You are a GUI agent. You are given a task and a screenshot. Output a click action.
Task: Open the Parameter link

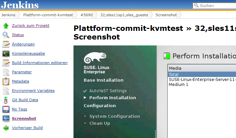click(x=22, y=72)
